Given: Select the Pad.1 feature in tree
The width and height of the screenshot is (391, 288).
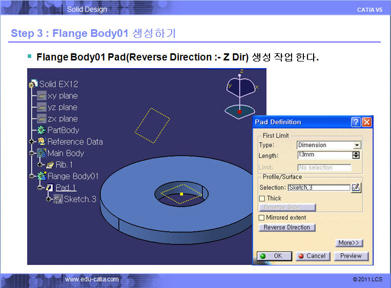Looking at the screenshot, I should [x=66, y=188].
